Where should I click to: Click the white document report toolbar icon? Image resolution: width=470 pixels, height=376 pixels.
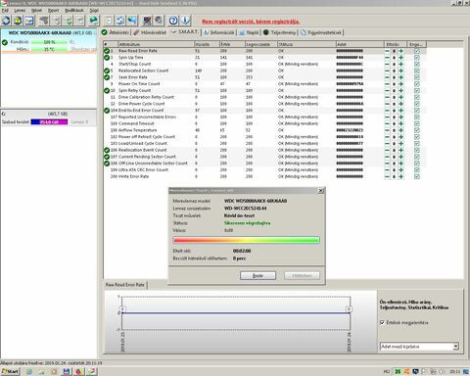109,21
